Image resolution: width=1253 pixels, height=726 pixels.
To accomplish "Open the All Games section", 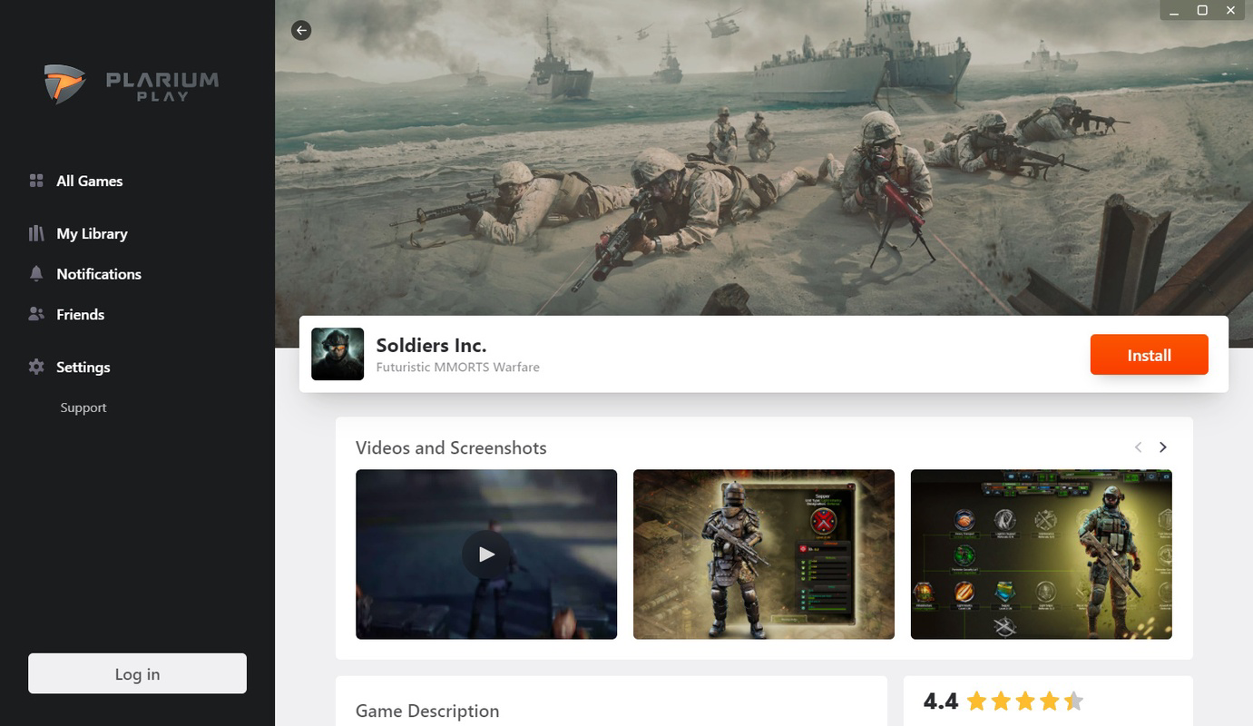I will pyautogui.click(x=89, y=181).
